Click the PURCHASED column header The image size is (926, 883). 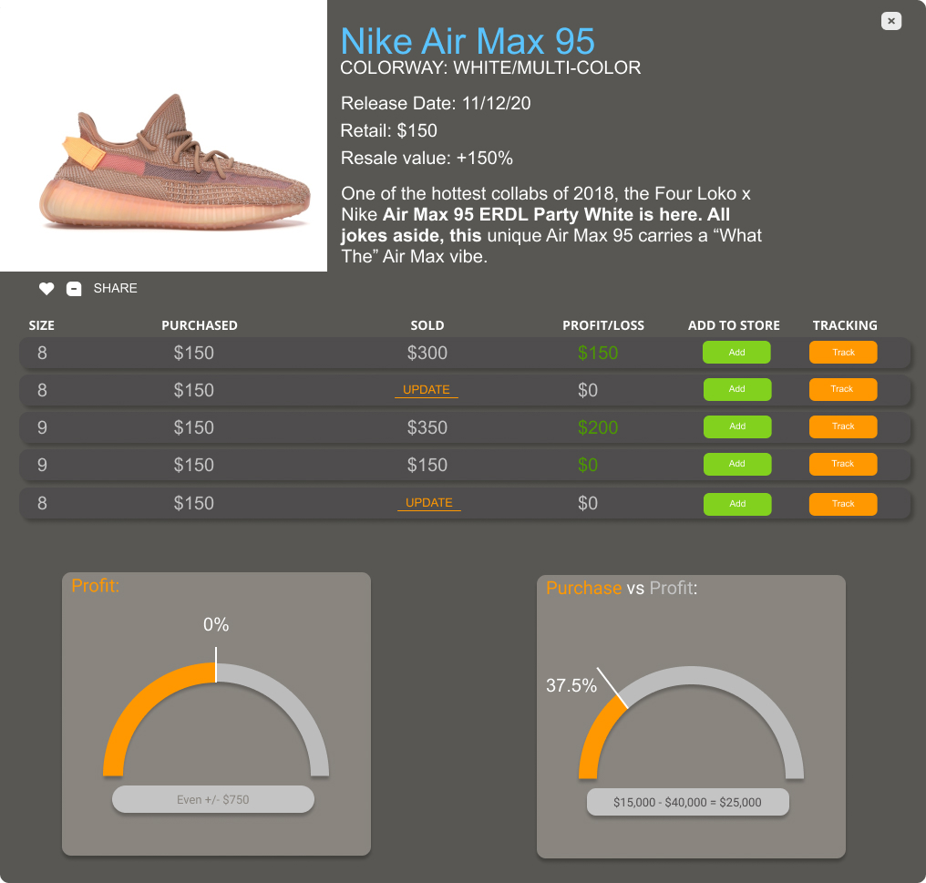200,325
